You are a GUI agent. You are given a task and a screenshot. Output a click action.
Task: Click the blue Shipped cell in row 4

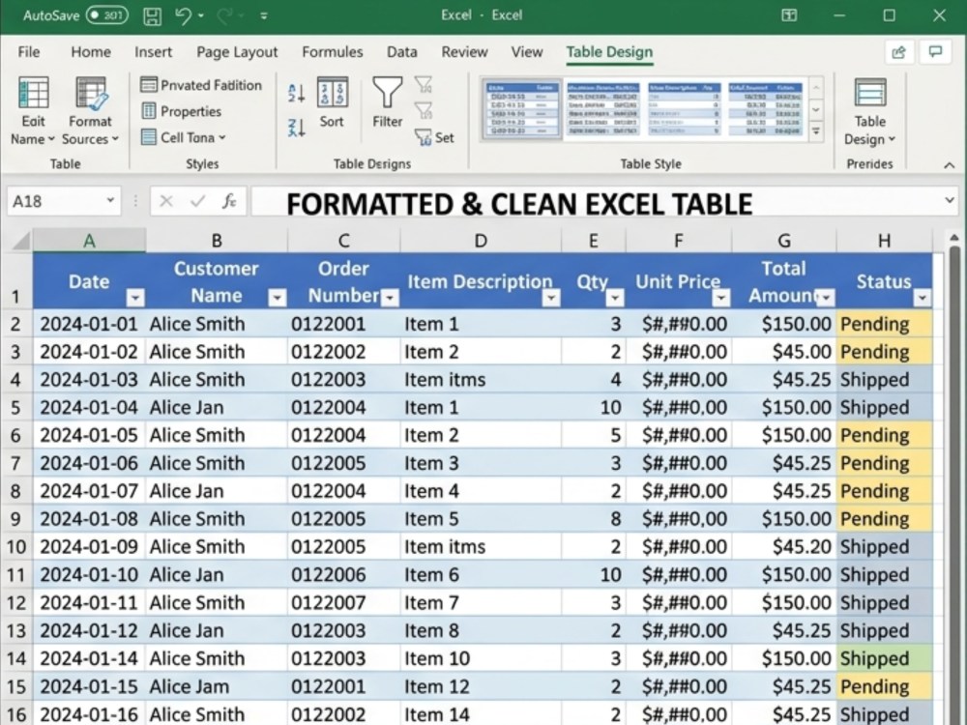coord(885,379)
